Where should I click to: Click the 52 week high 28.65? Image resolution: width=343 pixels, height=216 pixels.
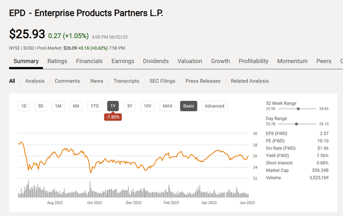point(324,109)
